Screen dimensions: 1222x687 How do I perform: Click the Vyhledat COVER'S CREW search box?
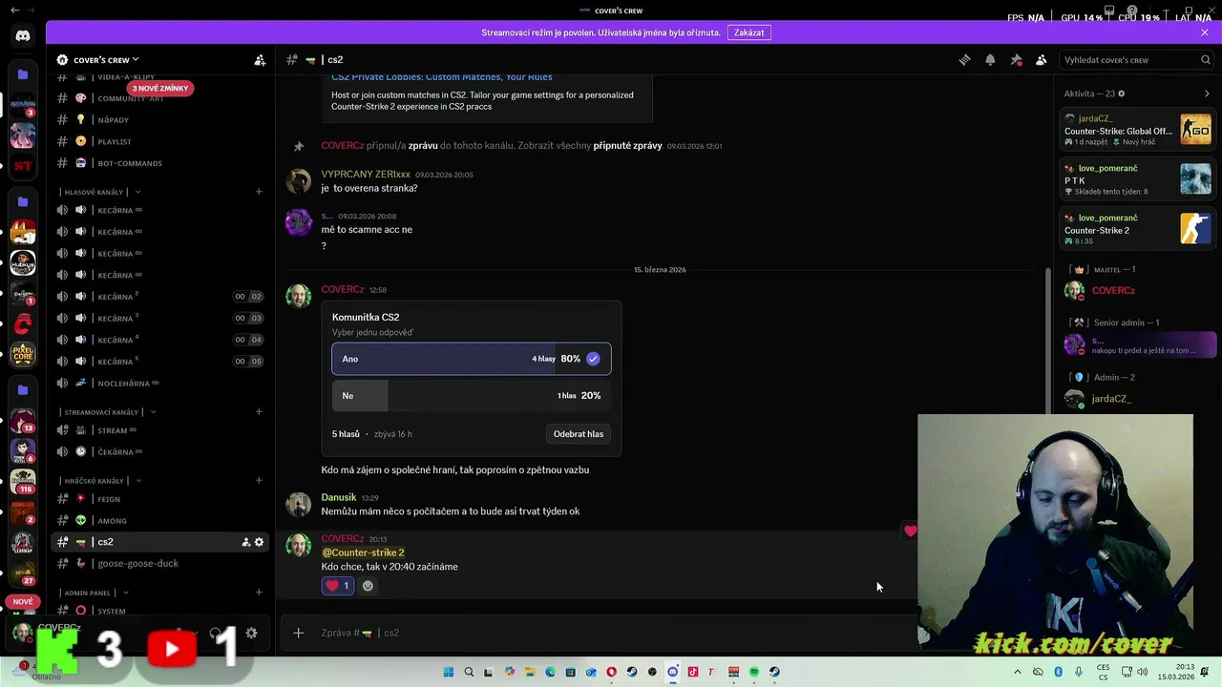click(x=1136, y=60)
